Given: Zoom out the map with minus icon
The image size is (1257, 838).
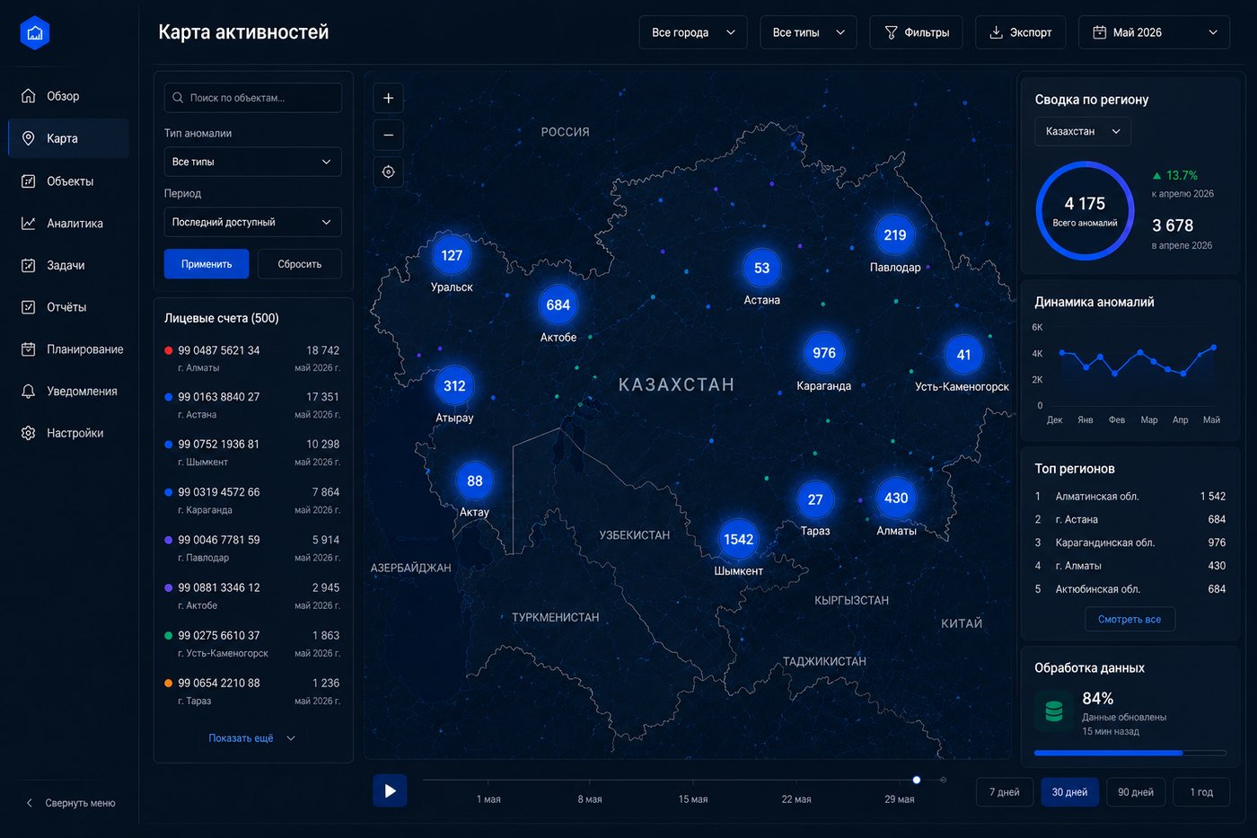Looking at the screenshot, I should (388, 135).
